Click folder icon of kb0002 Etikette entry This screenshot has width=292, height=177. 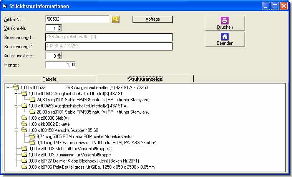click(24, 124)
